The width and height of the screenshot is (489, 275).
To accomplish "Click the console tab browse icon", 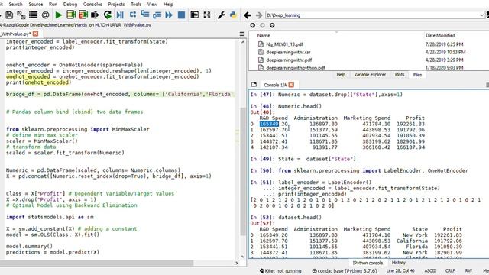I will [x=254, y=85].
